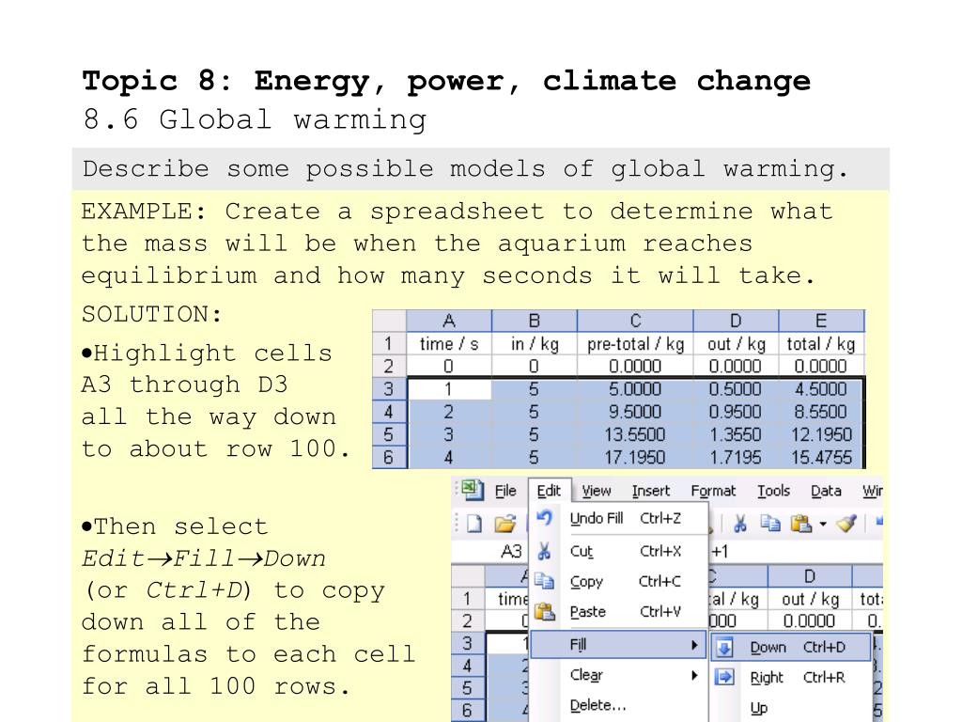
Task: Choose Undo Fill from the Edit menu
Action: click(620, 519)
